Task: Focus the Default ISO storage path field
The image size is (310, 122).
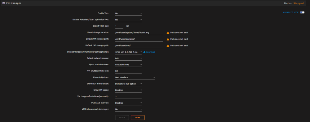Action: [x=139, y=46]
